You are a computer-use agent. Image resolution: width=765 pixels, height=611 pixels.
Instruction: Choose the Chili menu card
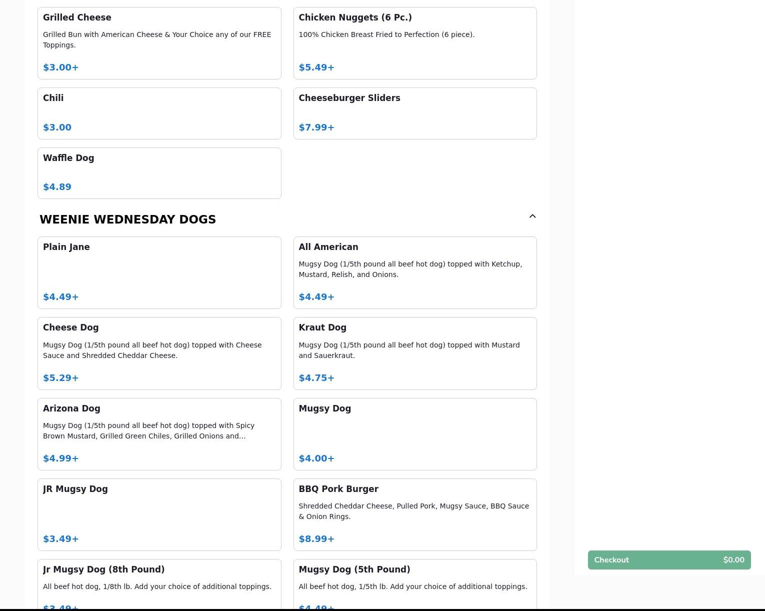(159, 113)
